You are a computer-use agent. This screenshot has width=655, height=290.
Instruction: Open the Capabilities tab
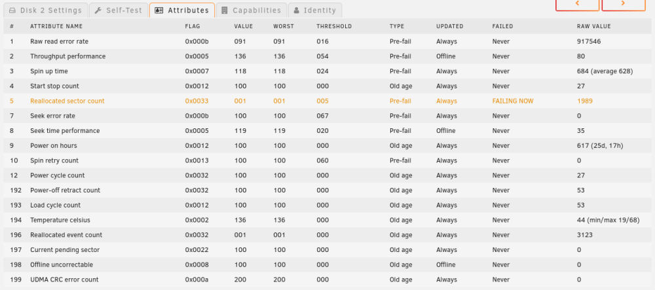pos(252,10)
